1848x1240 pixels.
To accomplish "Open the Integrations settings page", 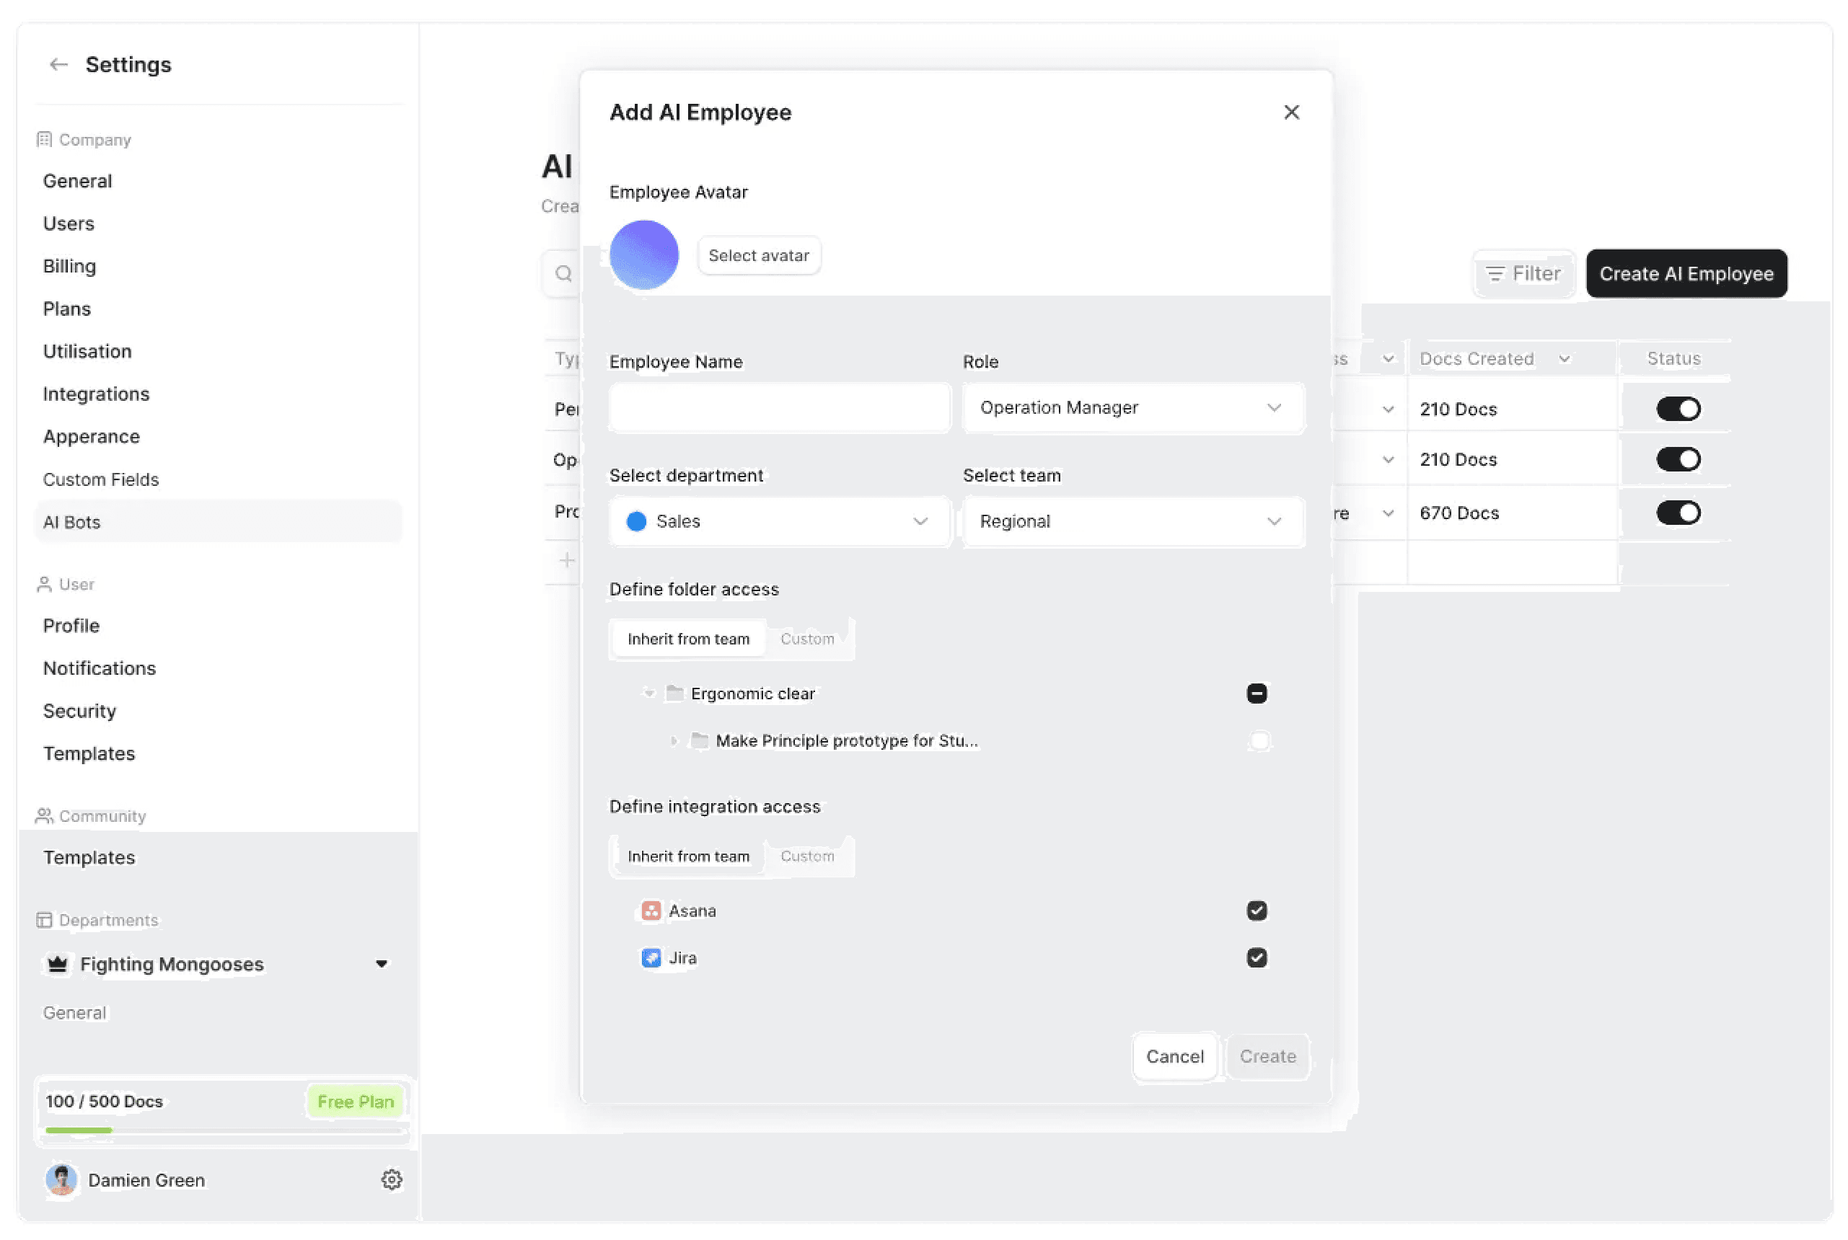I will point(96,394).
